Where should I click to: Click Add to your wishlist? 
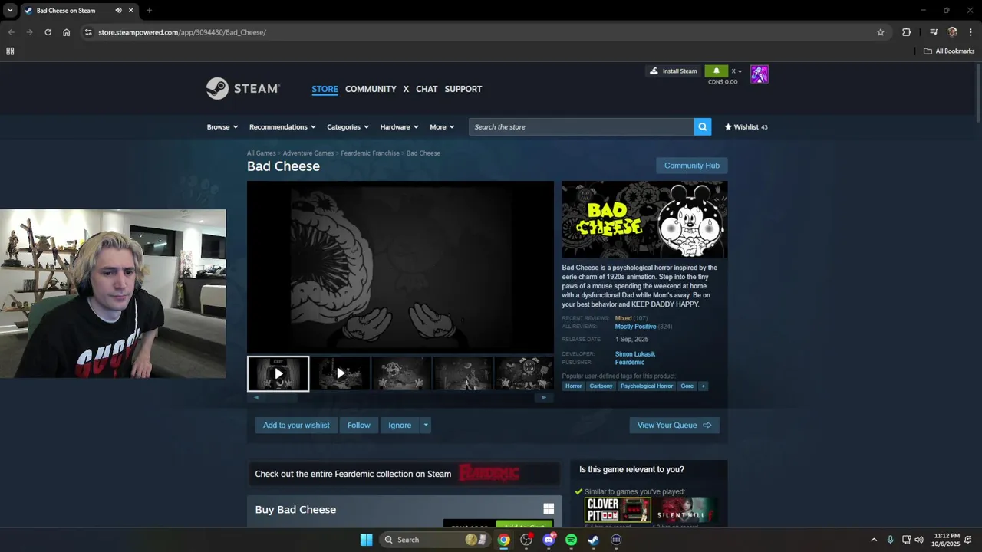[296, 426]
